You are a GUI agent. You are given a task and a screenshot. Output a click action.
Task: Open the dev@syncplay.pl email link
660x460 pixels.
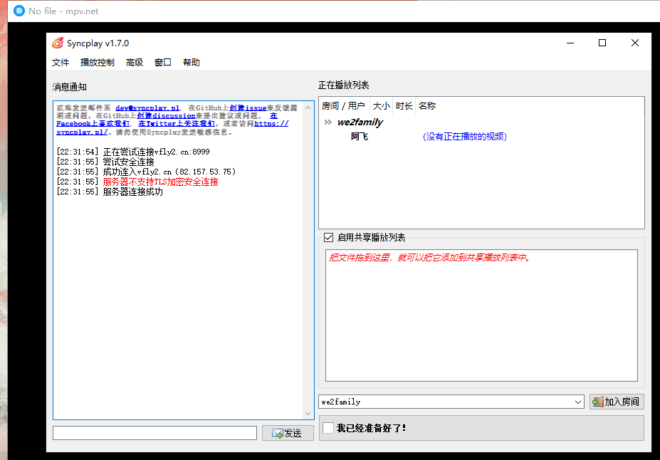tap(147, 108)
